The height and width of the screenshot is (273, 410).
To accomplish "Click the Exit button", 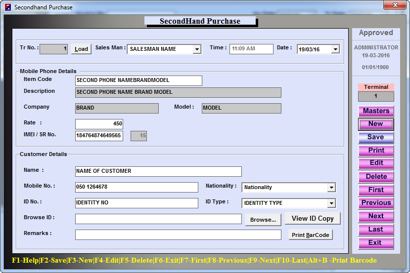I will coord(376,243).
